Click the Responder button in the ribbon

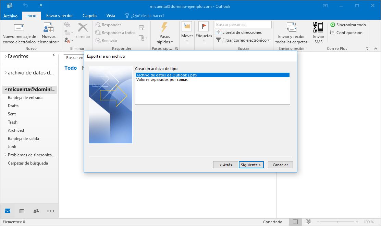[108, 25]
